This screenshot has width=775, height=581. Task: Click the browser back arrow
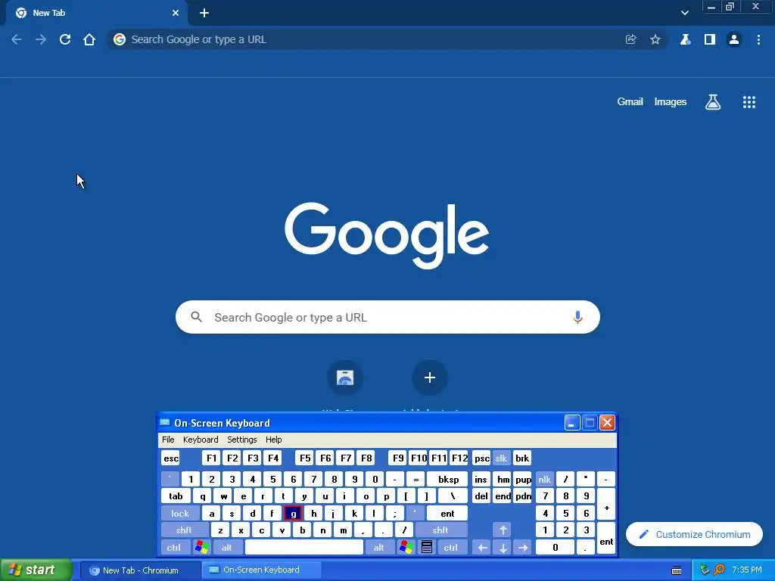[17, 39]
